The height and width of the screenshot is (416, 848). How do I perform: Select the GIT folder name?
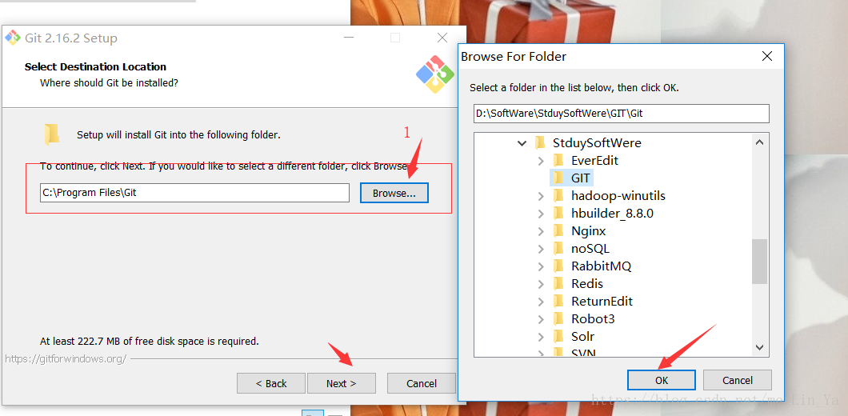click(x=582, y=178)
